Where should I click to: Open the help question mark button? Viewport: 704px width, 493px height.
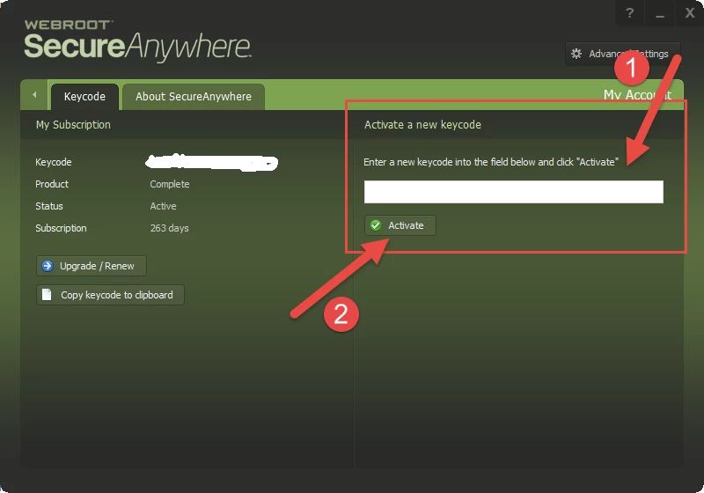pyautogui.click(x=630, y=13)
